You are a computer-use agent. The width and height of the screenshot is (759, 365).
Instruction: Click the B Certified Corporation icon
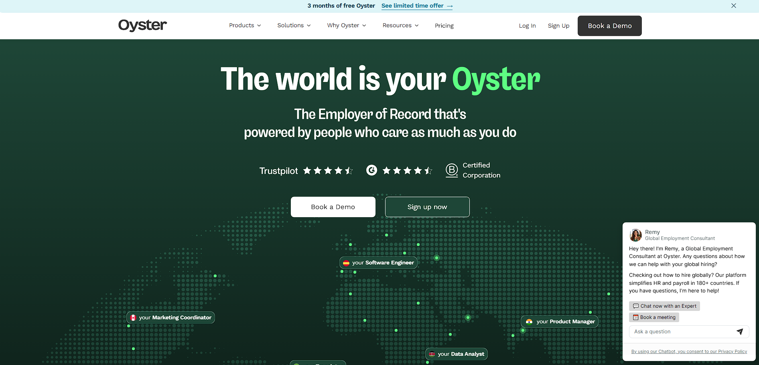tap(452, 170)
